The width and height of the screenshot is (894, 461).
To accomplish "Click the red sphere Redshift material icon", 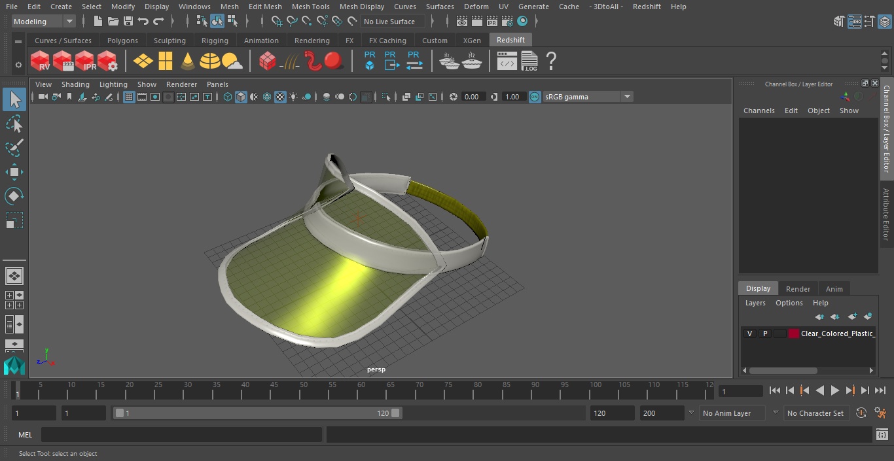I will pyautogui.click(x=334, y=61).
